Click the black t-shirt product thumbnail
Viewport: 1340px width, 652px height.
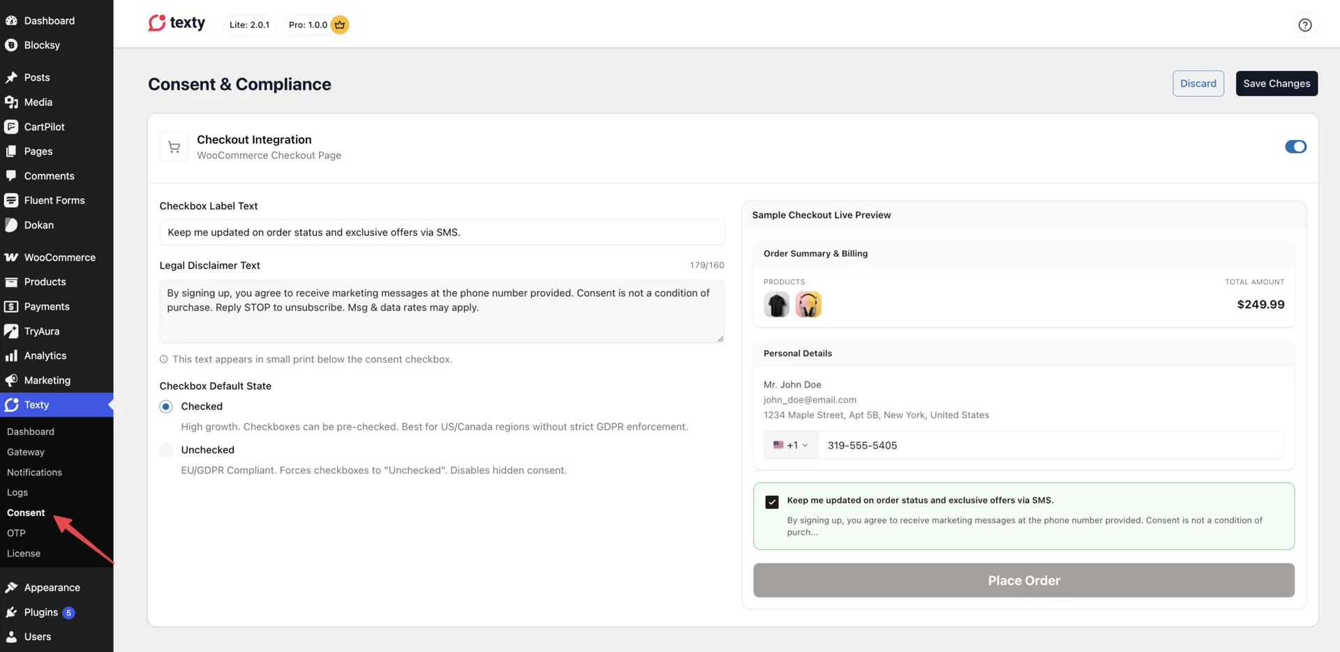[x=776, y=305]
